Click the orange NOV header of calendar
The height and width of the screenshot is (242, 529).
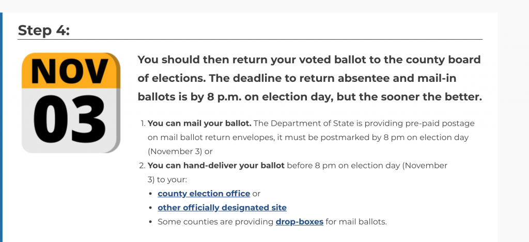click(x=70, y=71)
